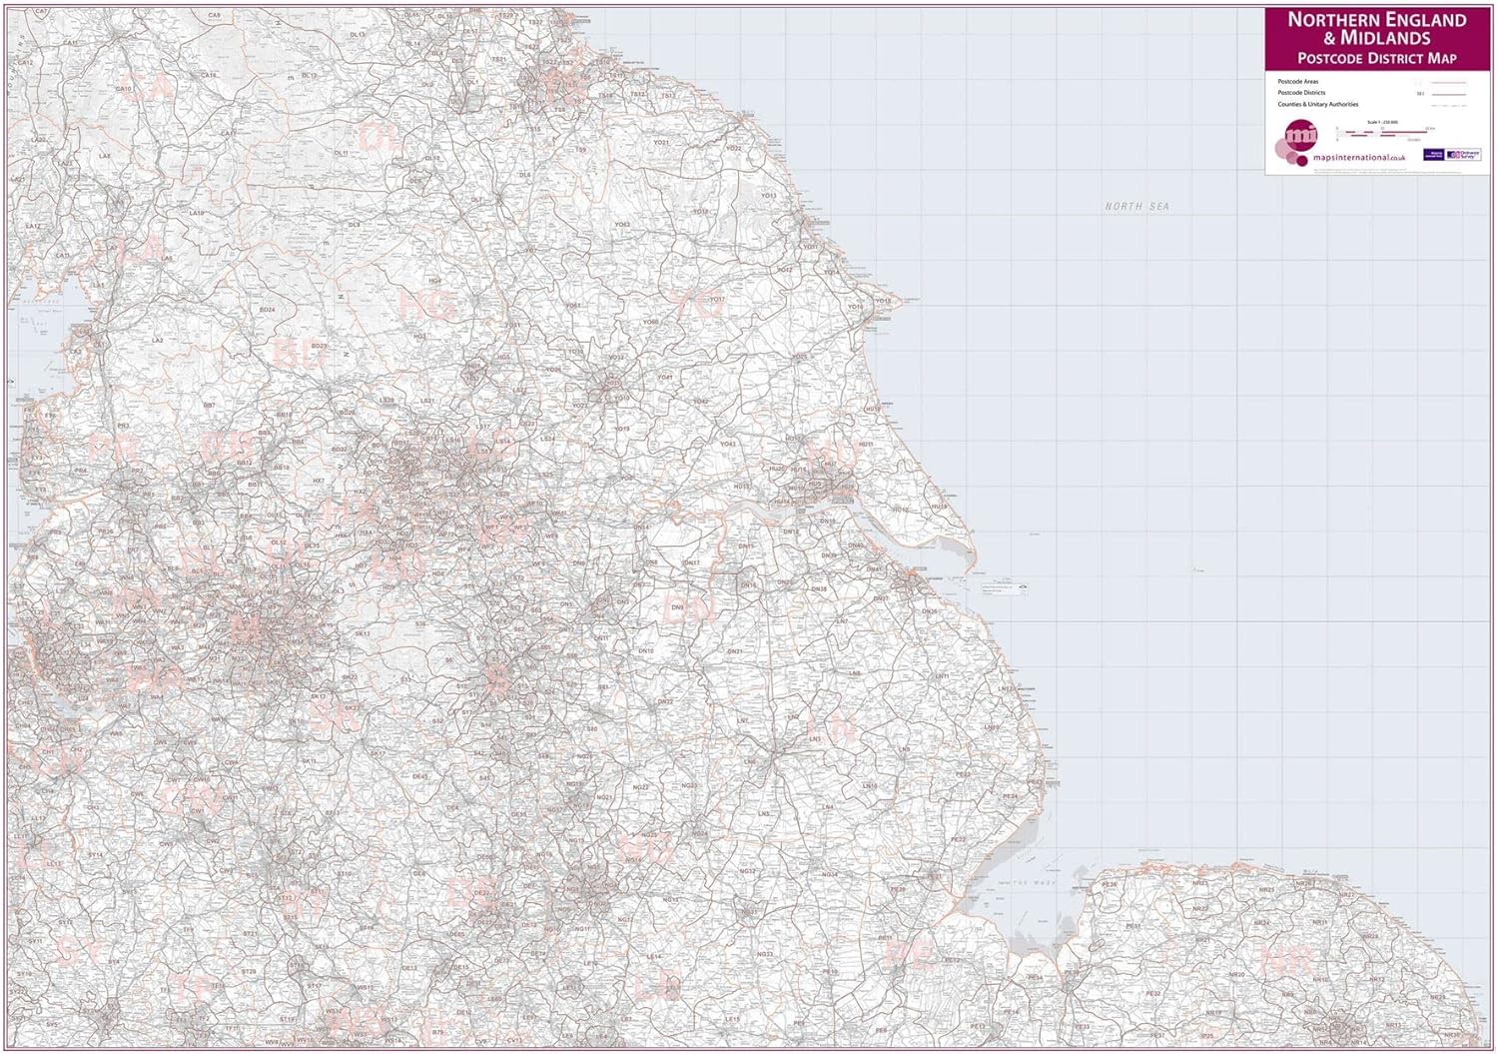Viewport: 1498px width, 1054px height.
Task: Toggle the Postcode Areas legend entry
Action: (1298, 82)
